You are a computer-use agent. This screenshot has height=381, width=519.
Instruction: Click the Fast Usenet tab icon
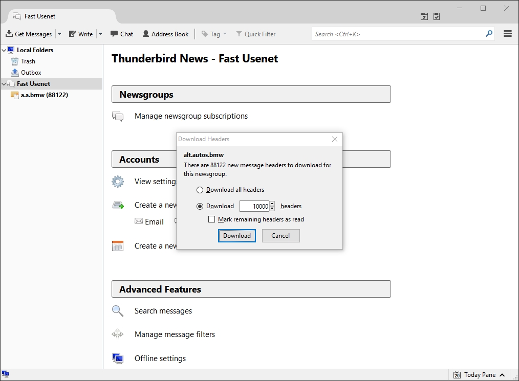(x=17, y=16)
